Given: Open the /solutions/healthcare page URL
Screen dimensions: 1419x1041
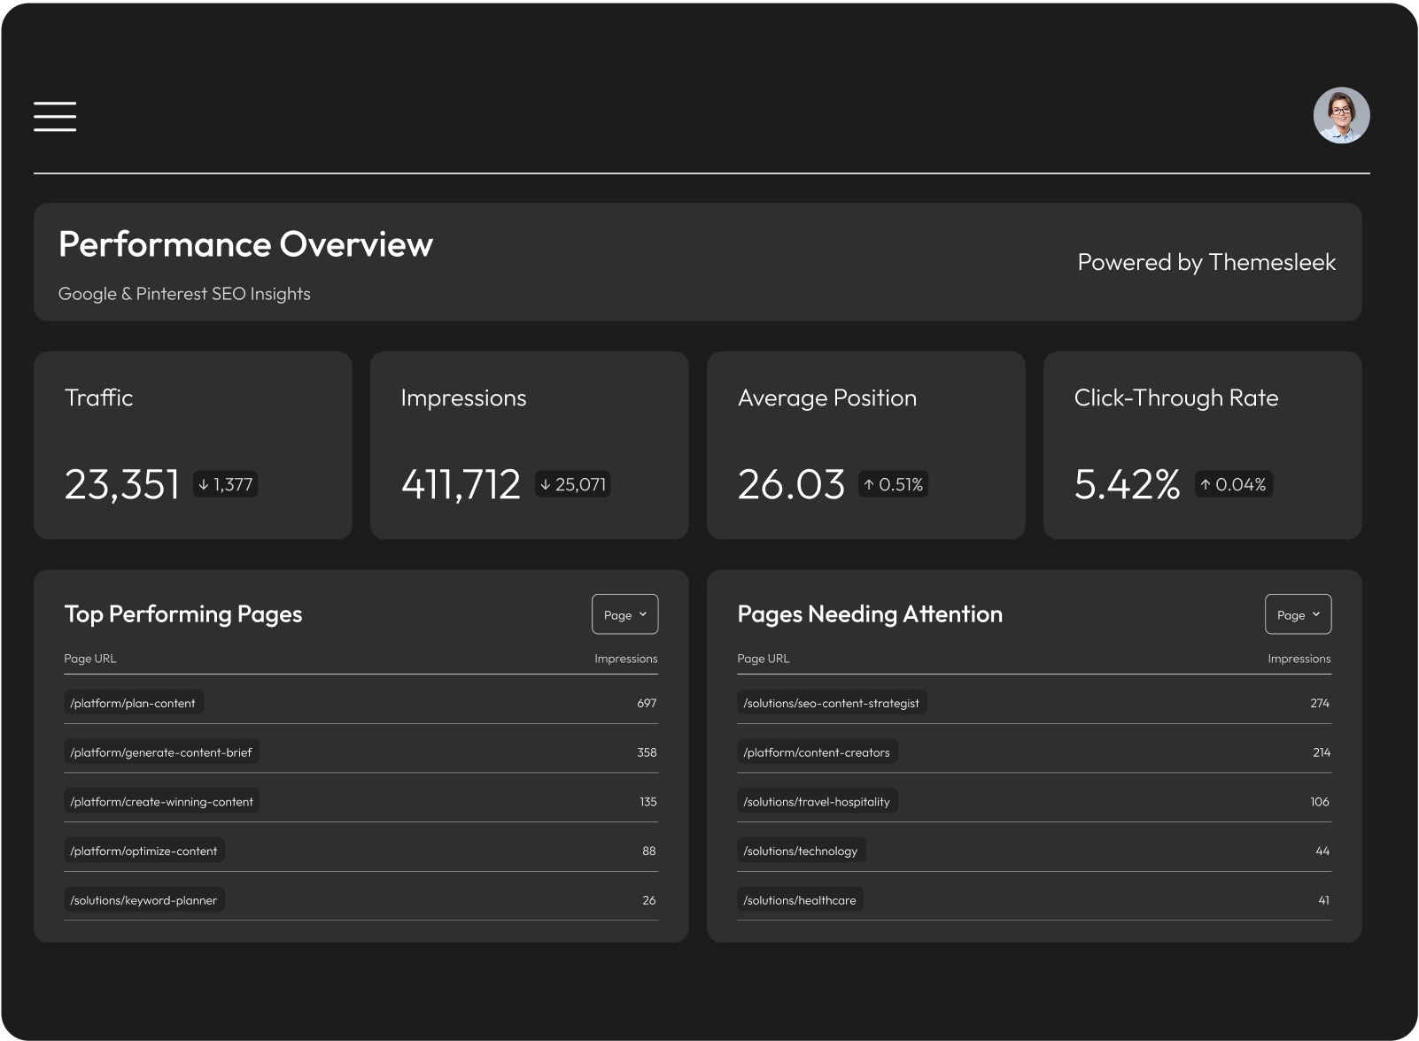Looking at the screenshot, I should 800,900.
